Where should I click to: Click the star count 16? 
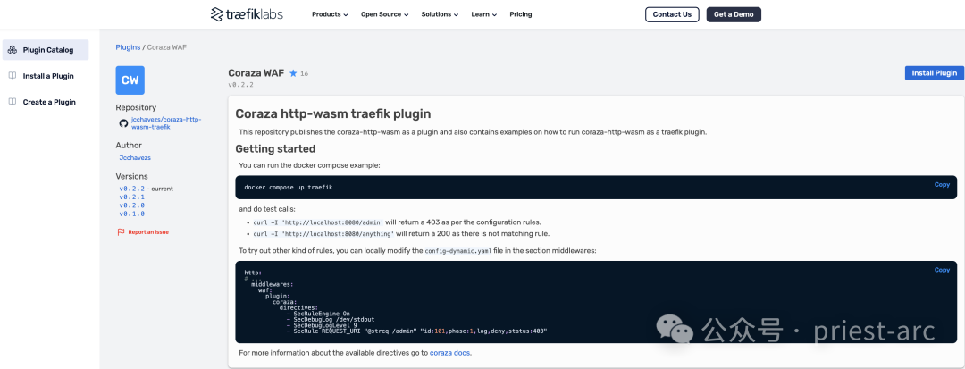(304, 74)
